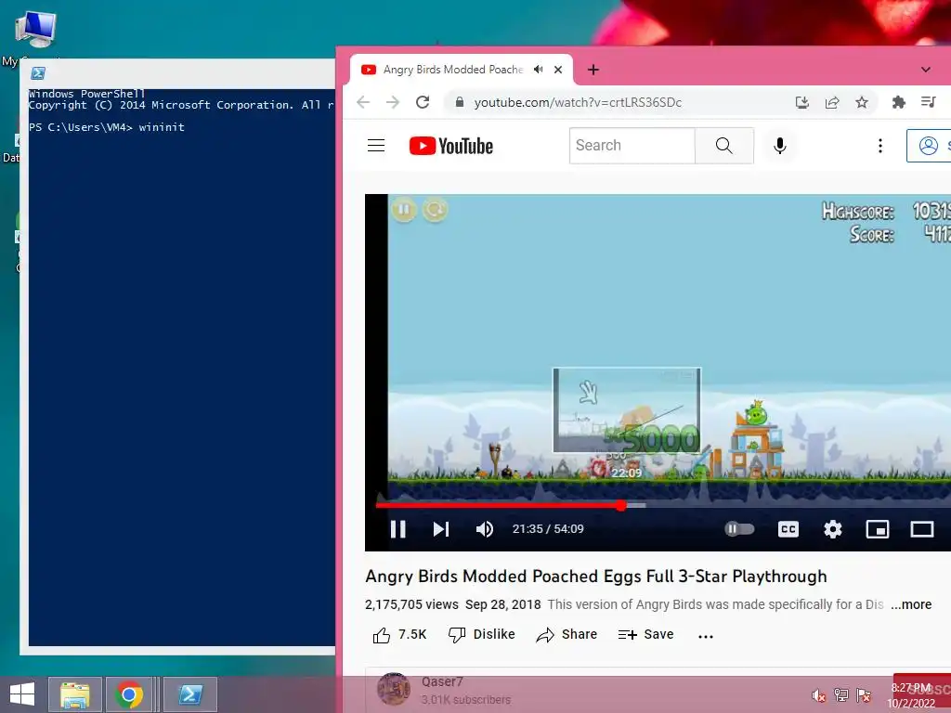Switch to theater mode
Image resolution: width=951 pixels, height=713 pixels.
click(x=922, y=529)
